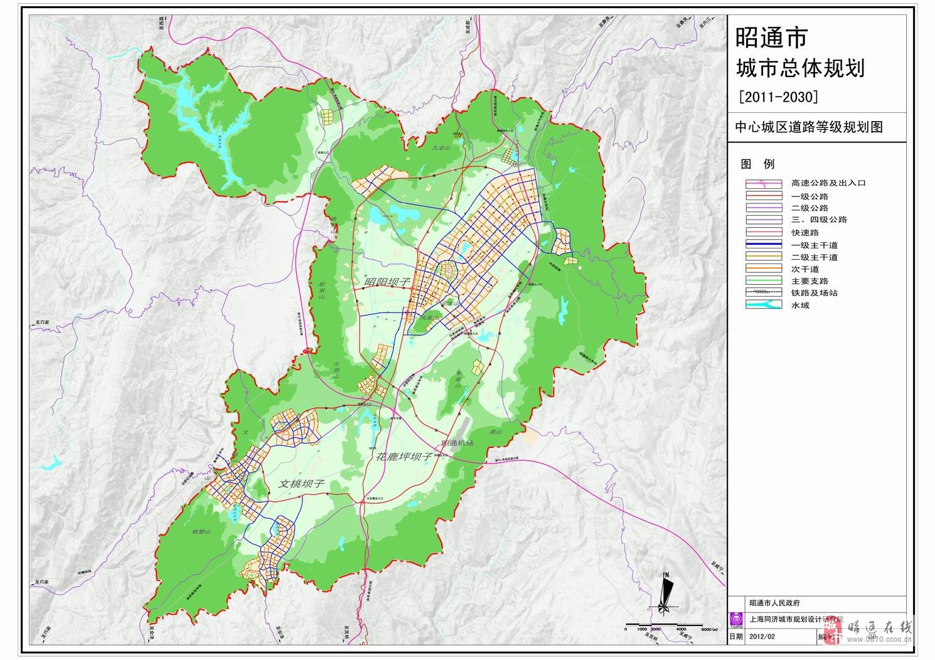Select the 二级公路 legend swatch
This screenshot has width=935, height=660.
(x=764, y=208)
